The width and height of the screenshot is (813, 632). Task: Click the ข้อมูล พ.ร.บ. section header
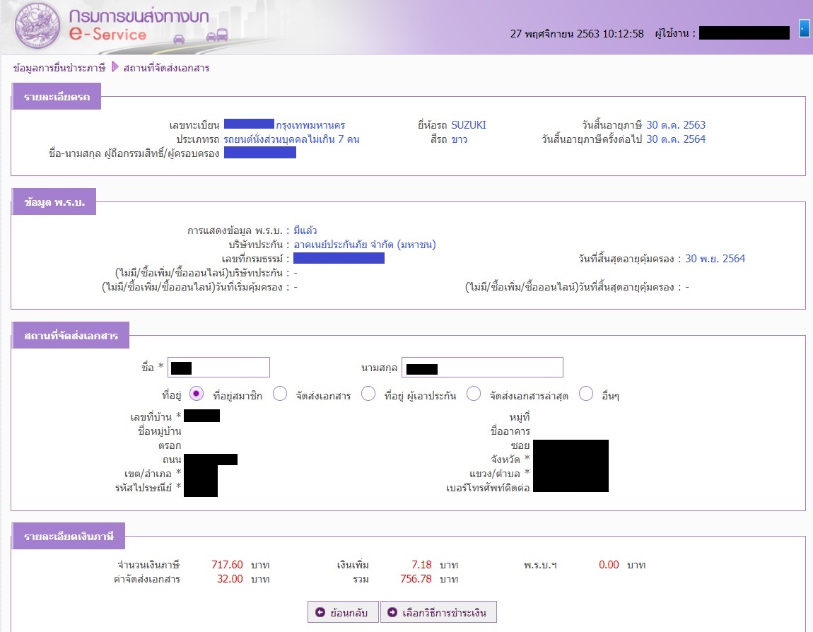(x=54, y=202)
